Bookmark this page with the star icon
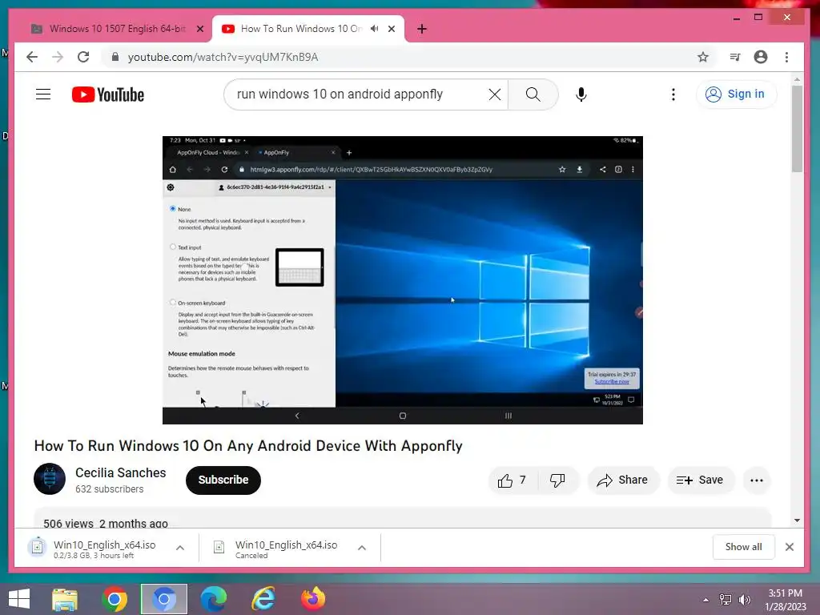Image resolution: width=820 pixels, height=615 pixels. (703, 57)
